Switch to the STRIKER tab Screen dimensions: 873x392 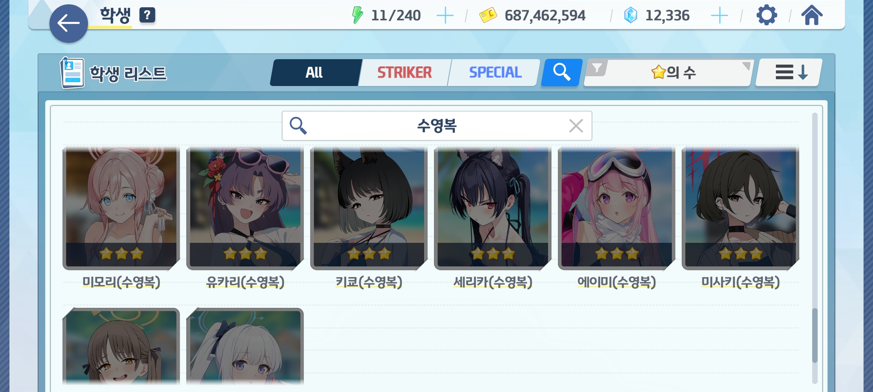coord(404,73)
